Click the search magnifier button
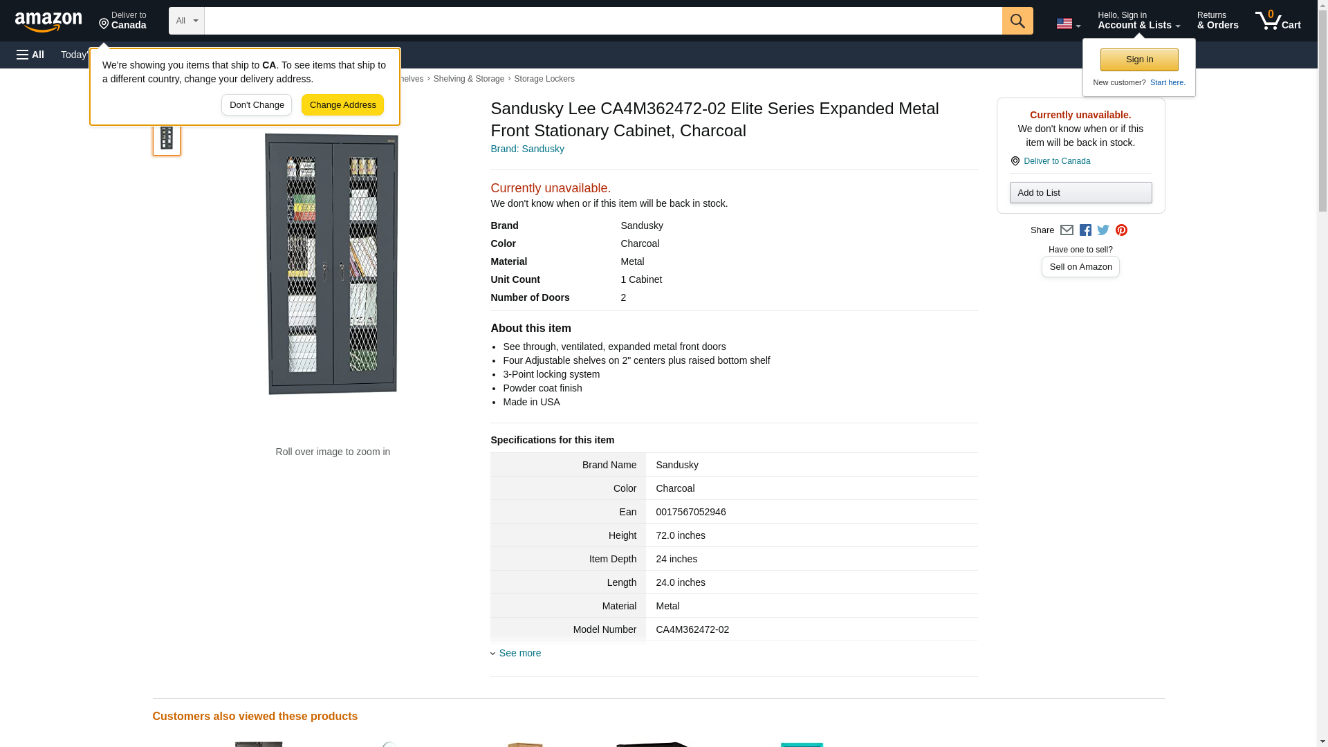1328x747 pixels. click(x=1017, y=21)
